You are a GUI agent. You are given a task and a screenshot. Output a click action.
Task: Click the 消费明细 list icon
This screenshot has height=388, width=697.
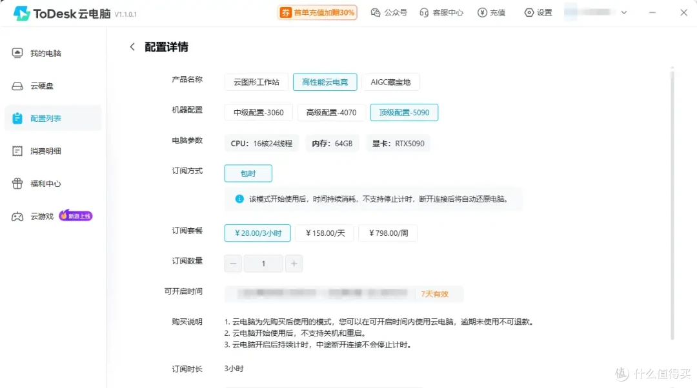(17, 151)
